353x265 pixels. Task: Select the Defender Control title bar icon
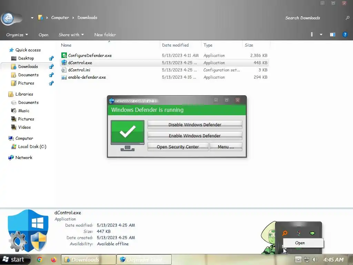[x=111, y=101]
